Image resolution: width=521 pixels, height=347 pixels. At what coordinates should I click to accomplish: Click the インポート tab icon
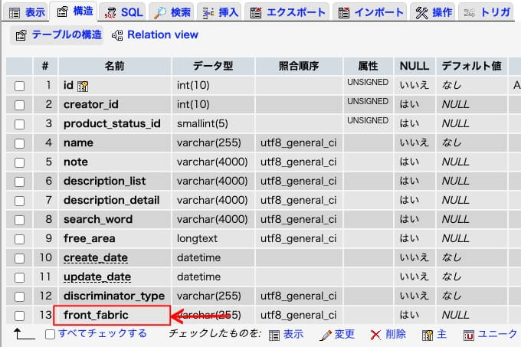(x=343, y=13)
